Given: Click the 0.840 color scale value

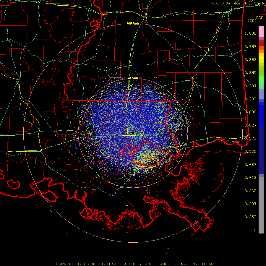Looking at the screenshot, I should click(x=250, y=73).
